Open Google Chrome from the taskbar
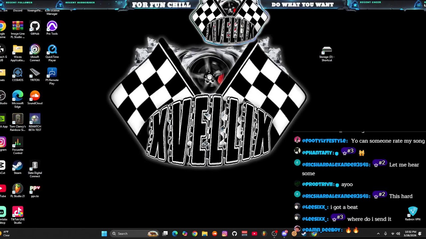426x239 pixels. pos(195,234)
